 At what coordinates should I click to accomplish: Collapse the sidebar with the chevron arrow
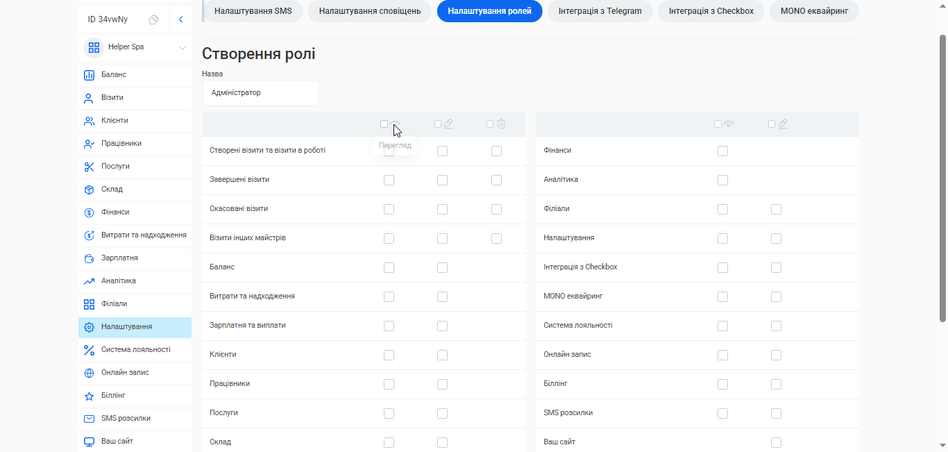pos(180,19)
